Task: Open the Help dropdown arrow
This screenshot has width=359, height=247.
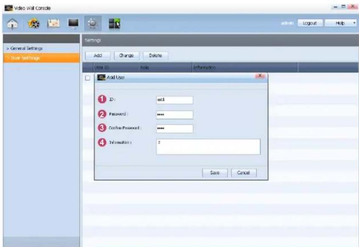Action: 354,23
